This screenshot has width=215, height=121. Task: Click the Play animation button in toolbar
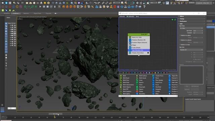(40, 7)
